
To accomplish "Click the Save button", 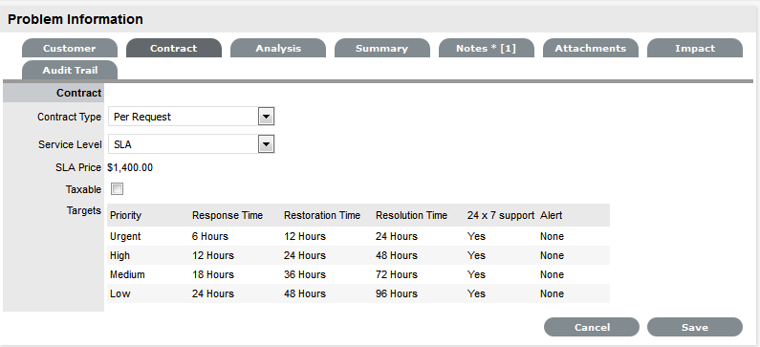I will point(695,327).
